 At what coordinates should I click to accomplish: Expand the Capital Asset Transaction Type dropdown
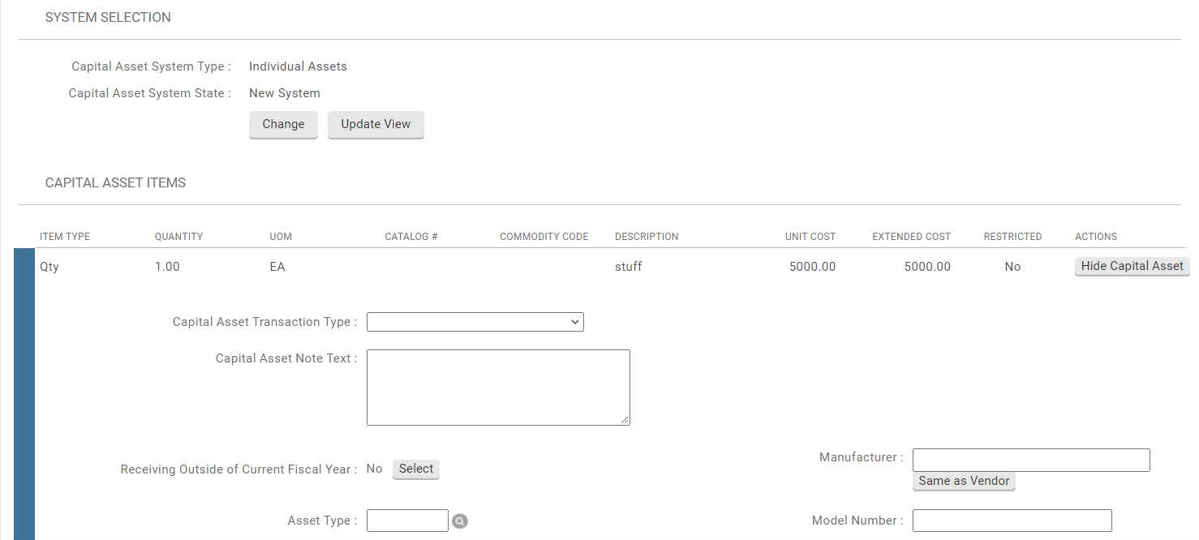(475, 322)
